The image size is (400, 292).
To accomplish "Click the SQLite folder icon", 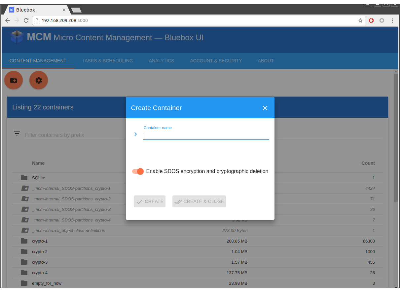I will [24, 178].
